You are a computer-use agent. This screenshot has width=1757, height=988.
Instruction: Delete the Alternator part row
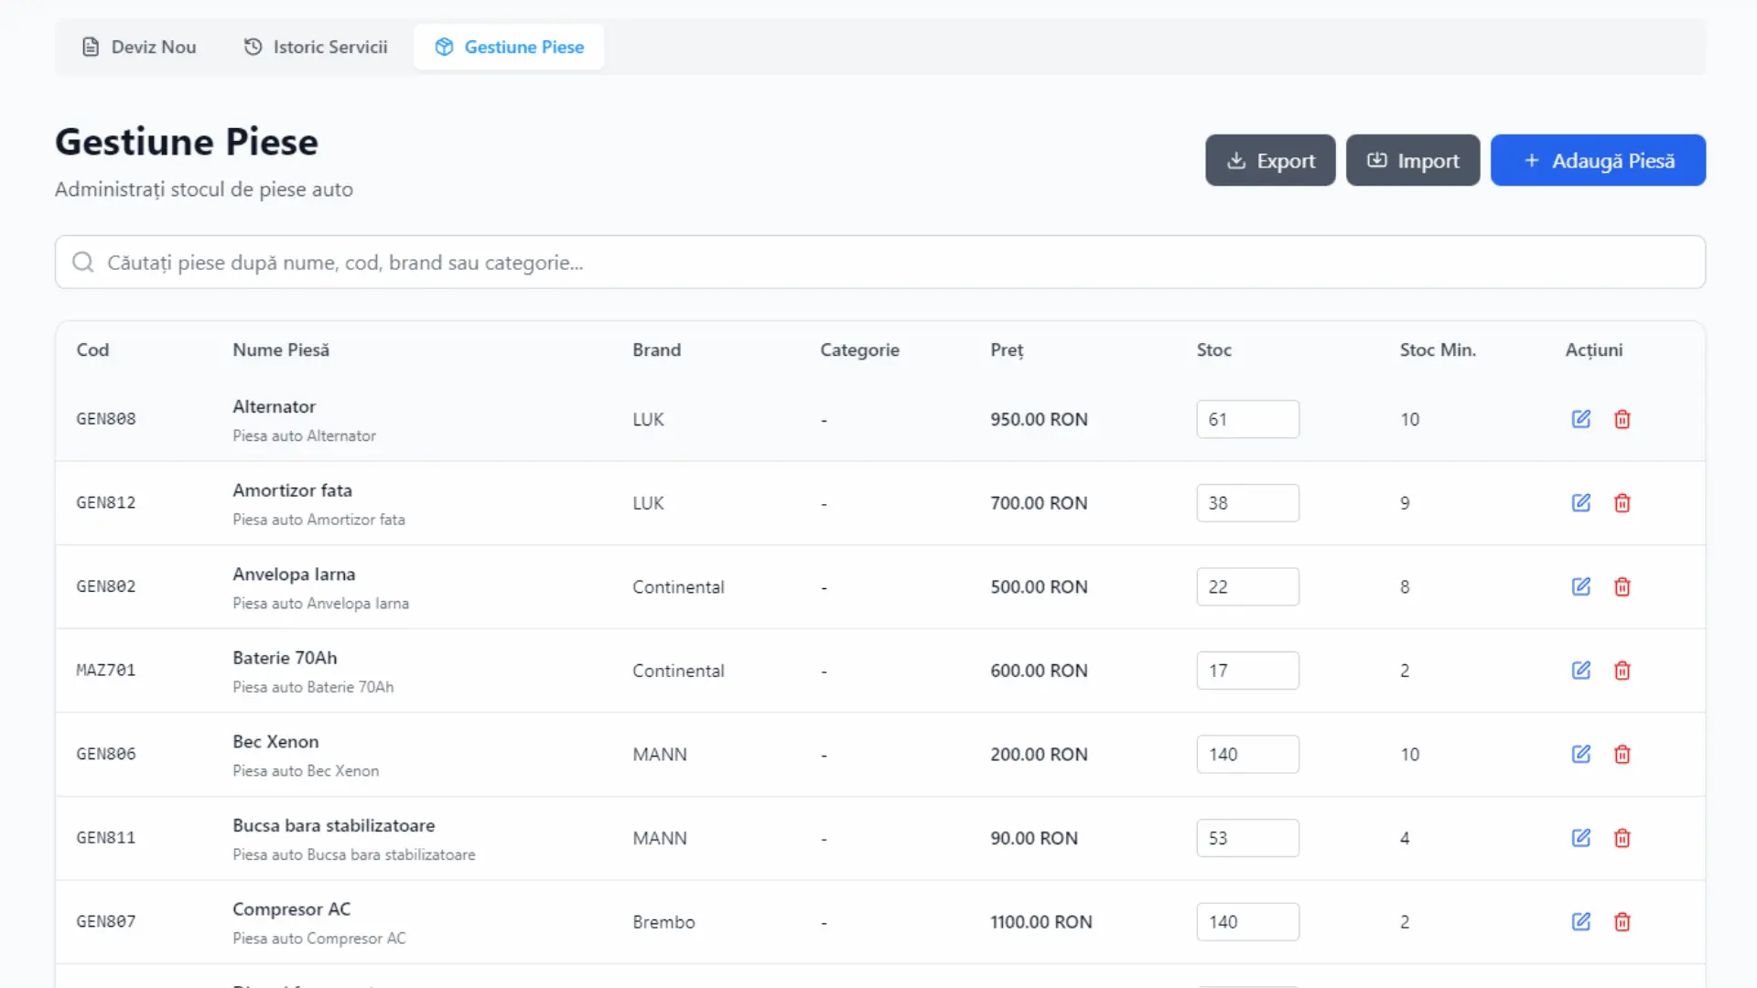pyautogui.click(x=1622, y=419)
